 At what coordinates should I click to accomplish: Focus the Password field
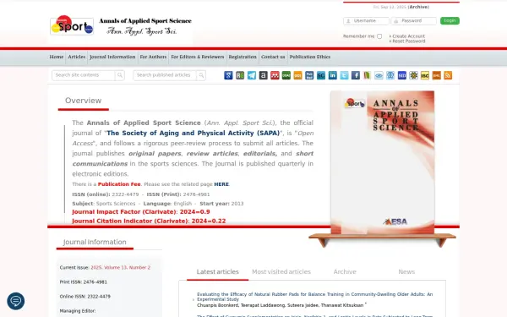(x=413, y=20)
